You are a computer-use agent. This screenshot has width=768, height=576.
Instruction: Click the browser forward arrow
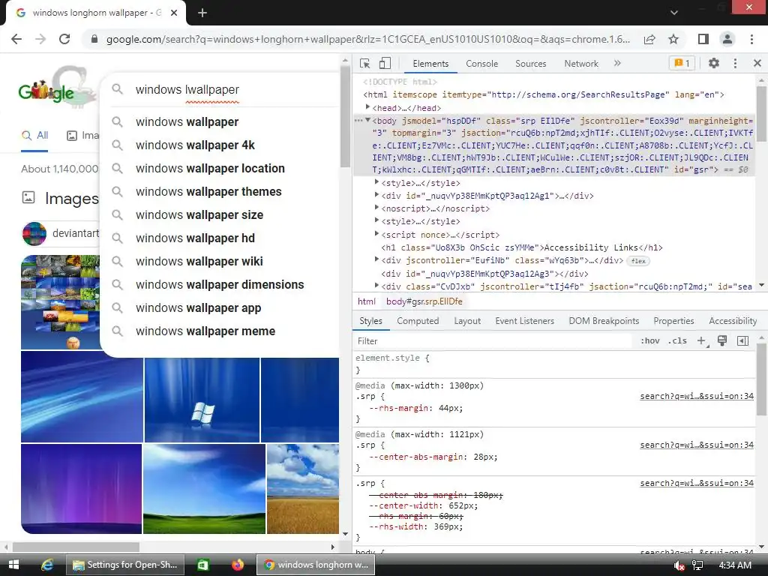tap(40, 39)
